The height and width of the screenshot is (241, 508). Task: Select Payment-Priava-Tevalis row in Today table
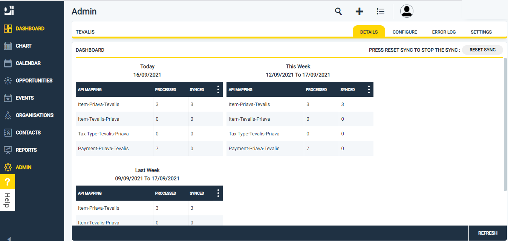[149, 149]
